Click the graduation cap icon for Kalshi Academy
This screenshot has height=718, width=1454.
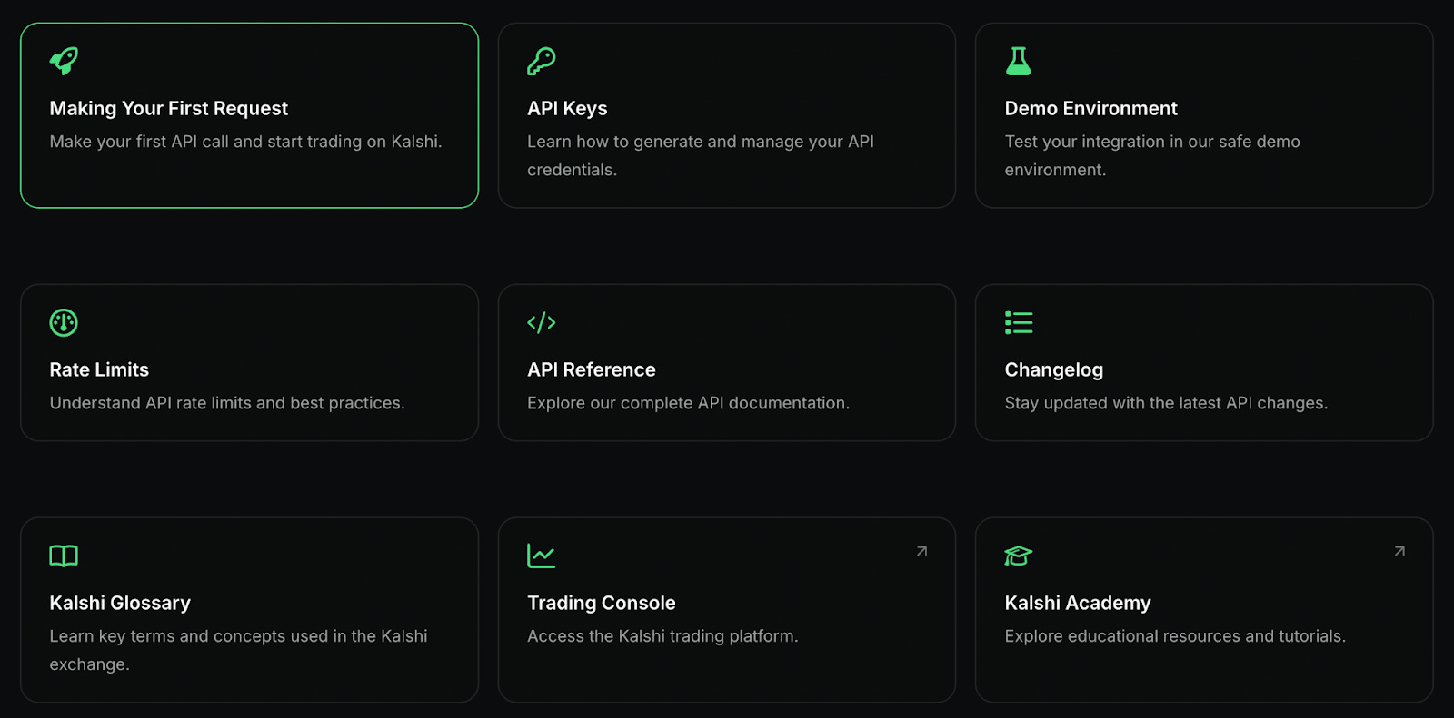(1019, 556)
